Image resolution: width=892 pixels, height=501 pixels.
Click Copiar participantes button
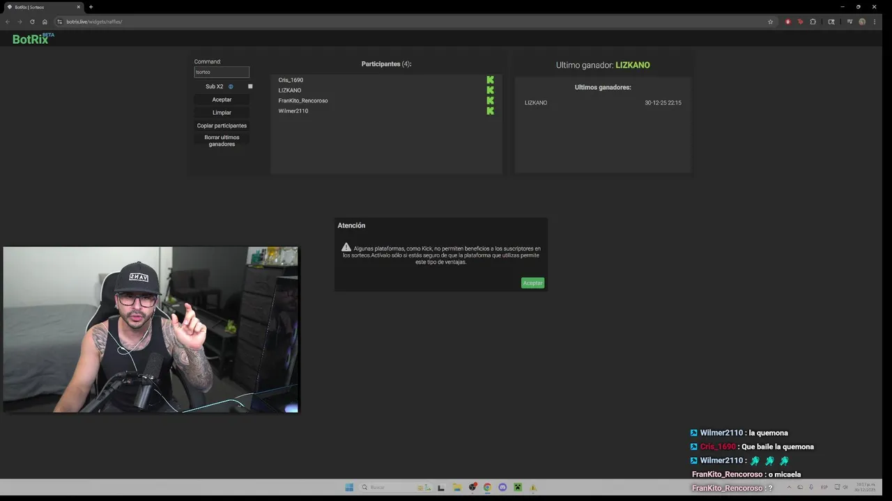(222, 126)
